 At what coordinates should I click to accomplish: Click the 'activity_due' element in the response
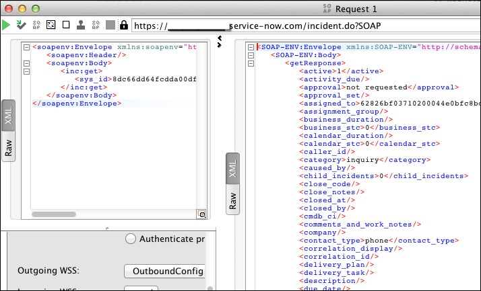pyautogui.click(x=334, y=79)
